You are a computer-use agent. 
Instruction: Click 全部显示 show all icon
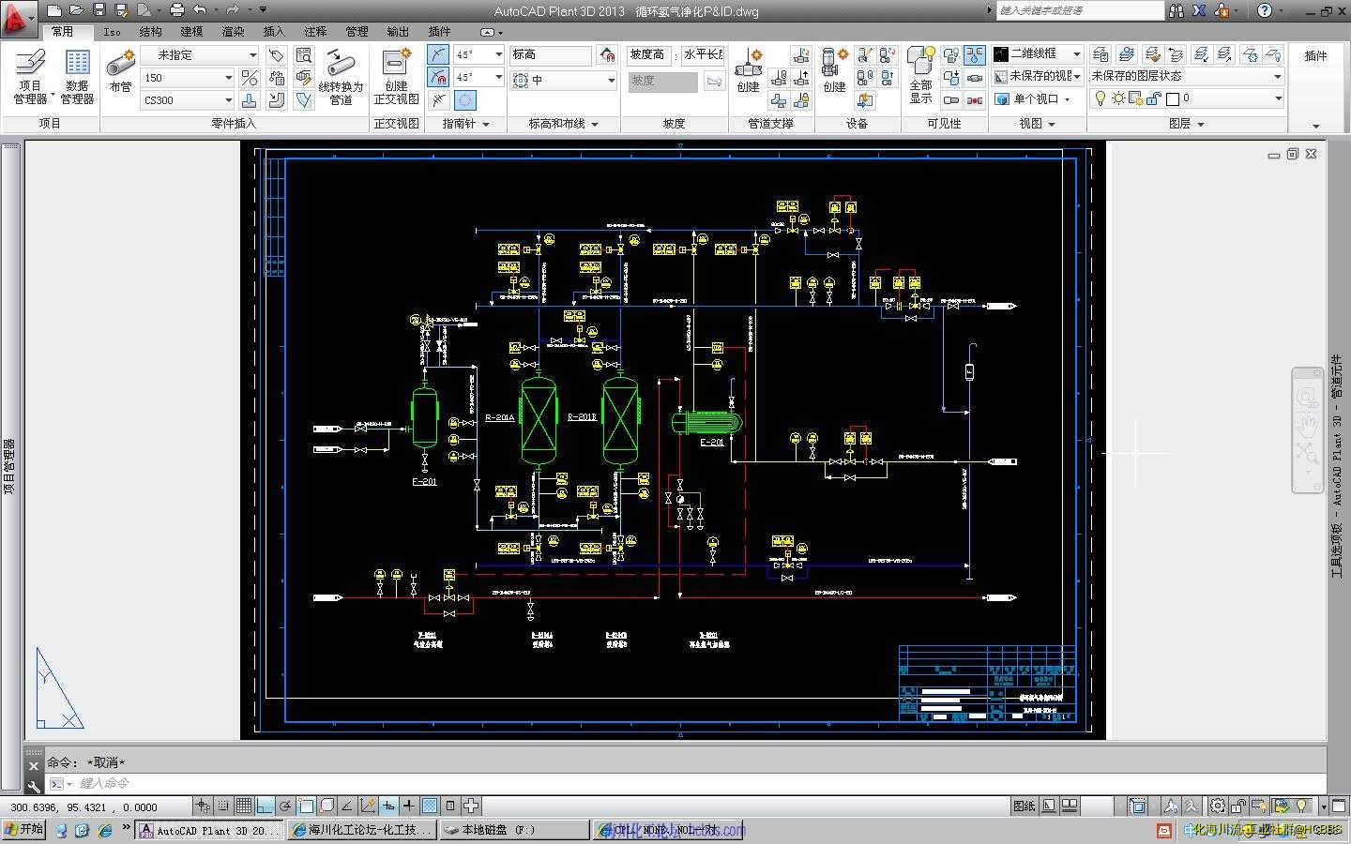coord(921,75)
